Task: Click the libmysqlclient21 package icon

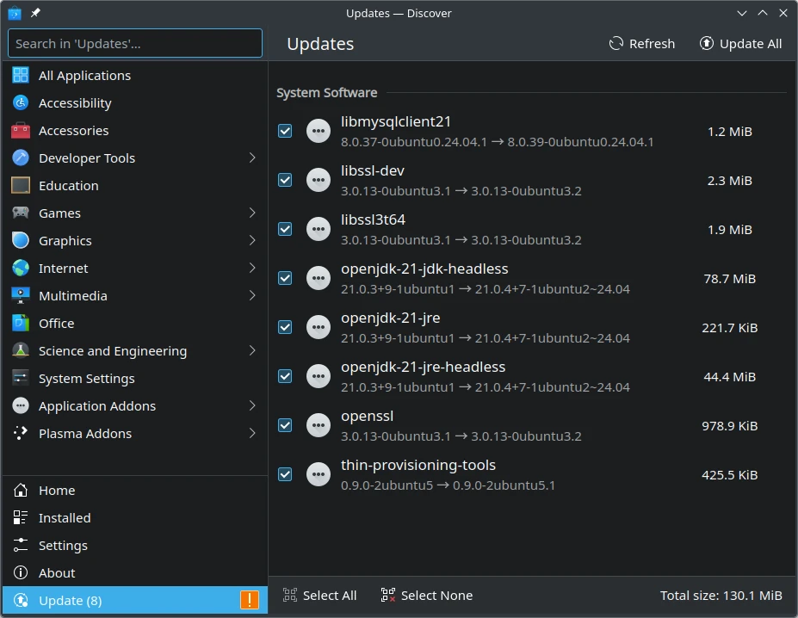Action: [319, 131]
